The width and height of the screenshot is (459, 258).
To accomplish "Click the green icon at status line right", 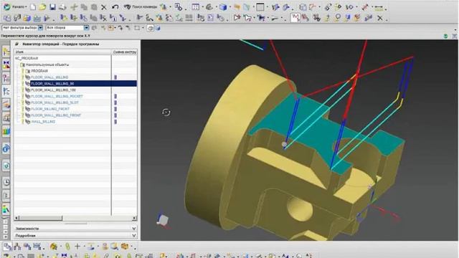I will point(445,37).
